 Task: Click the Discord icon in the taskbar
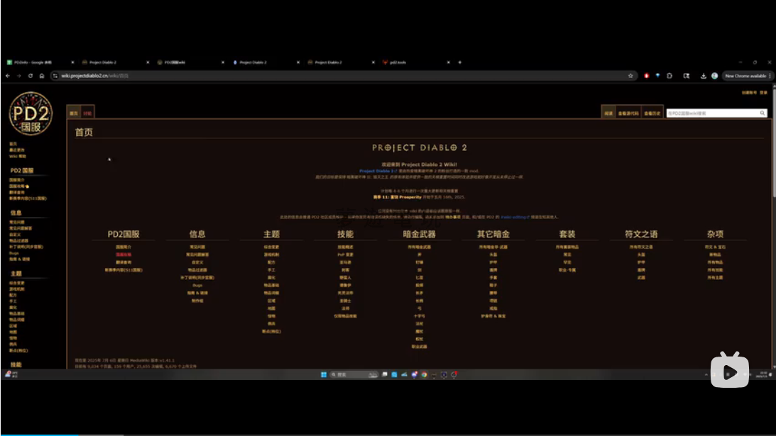[444, 374]
